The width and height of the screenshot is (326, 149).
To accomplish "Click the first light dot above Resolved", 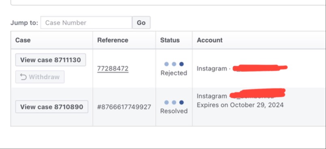I will [x=166, y=102].
